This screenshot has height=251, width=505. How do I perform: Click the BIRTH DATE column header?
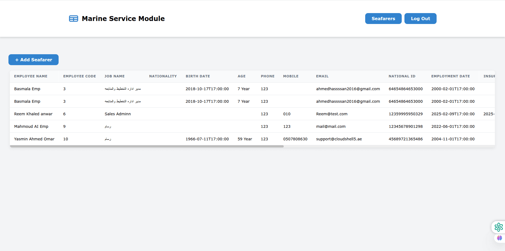click(x=198, y=76)
